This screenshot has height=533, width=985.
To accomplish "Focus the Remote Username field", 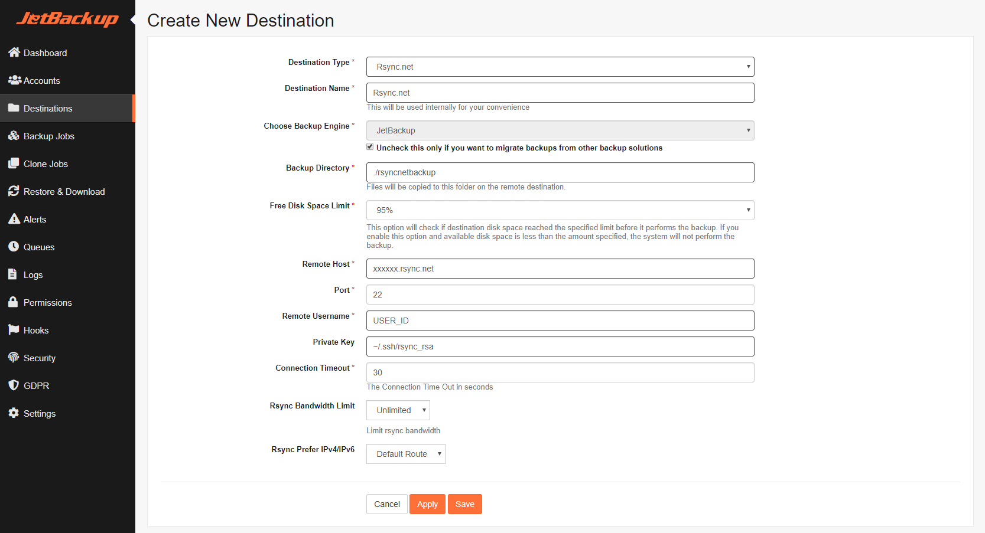I will 560,321.
